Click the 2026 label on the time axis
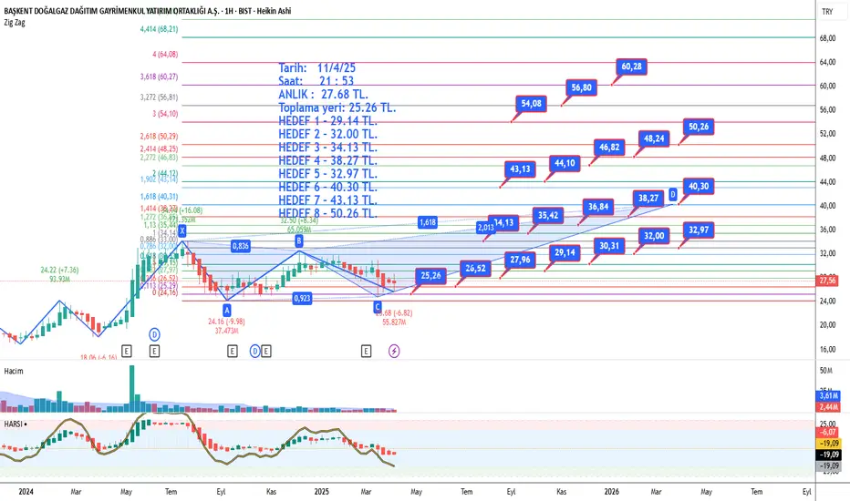850x501 pixels. 611,492
